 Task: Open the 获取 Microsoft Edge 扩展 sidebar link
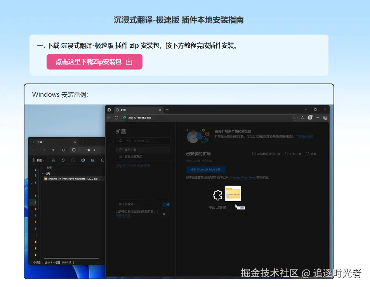(x=133, y=165)
